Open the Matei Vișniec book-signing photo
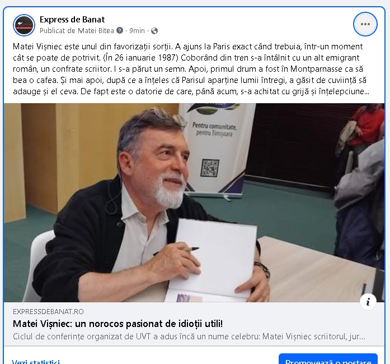The width and height of the screenshot is (390, 364). pos(194,202)
